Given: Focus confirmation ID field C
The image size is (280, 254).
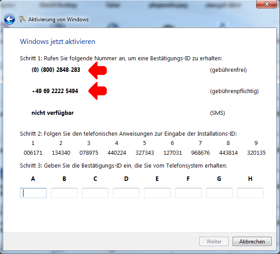Looking at the screenshot, I should point(95,193).
